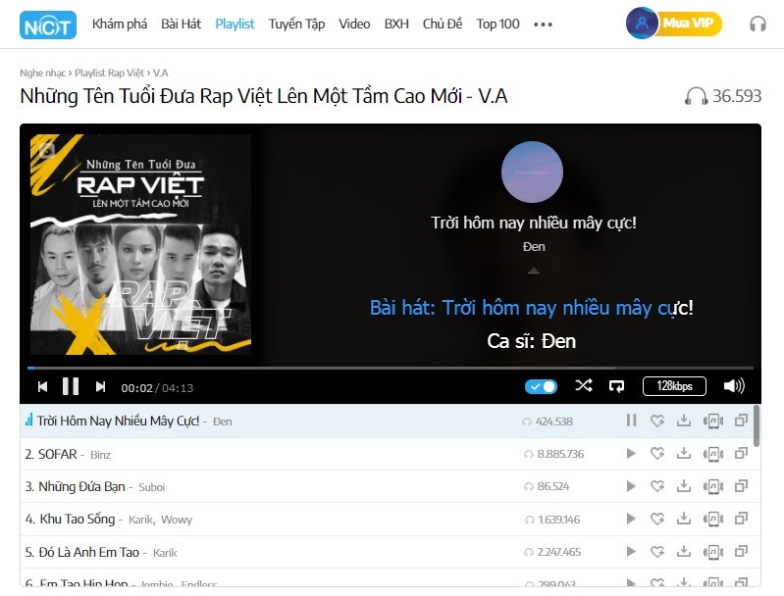Go back to the previous track

[x=42, y=387]
